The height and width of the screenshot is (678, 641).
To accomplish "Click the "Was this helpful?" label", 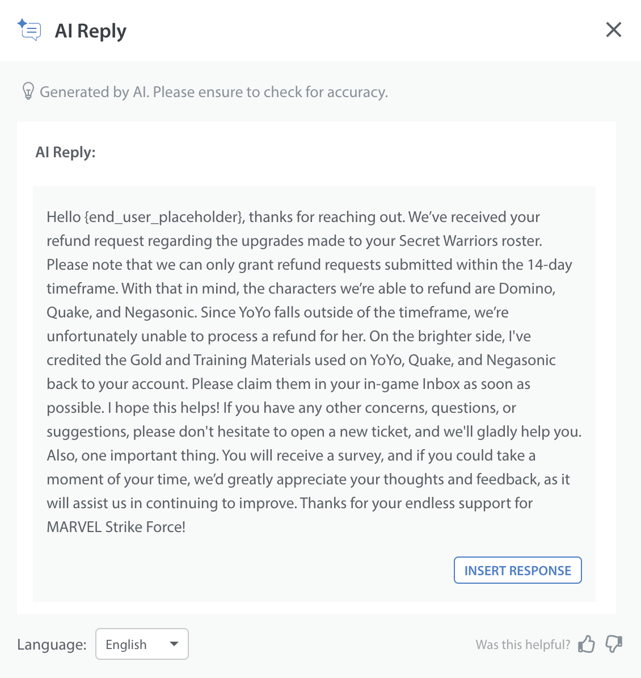I will [x=522, y=644].
